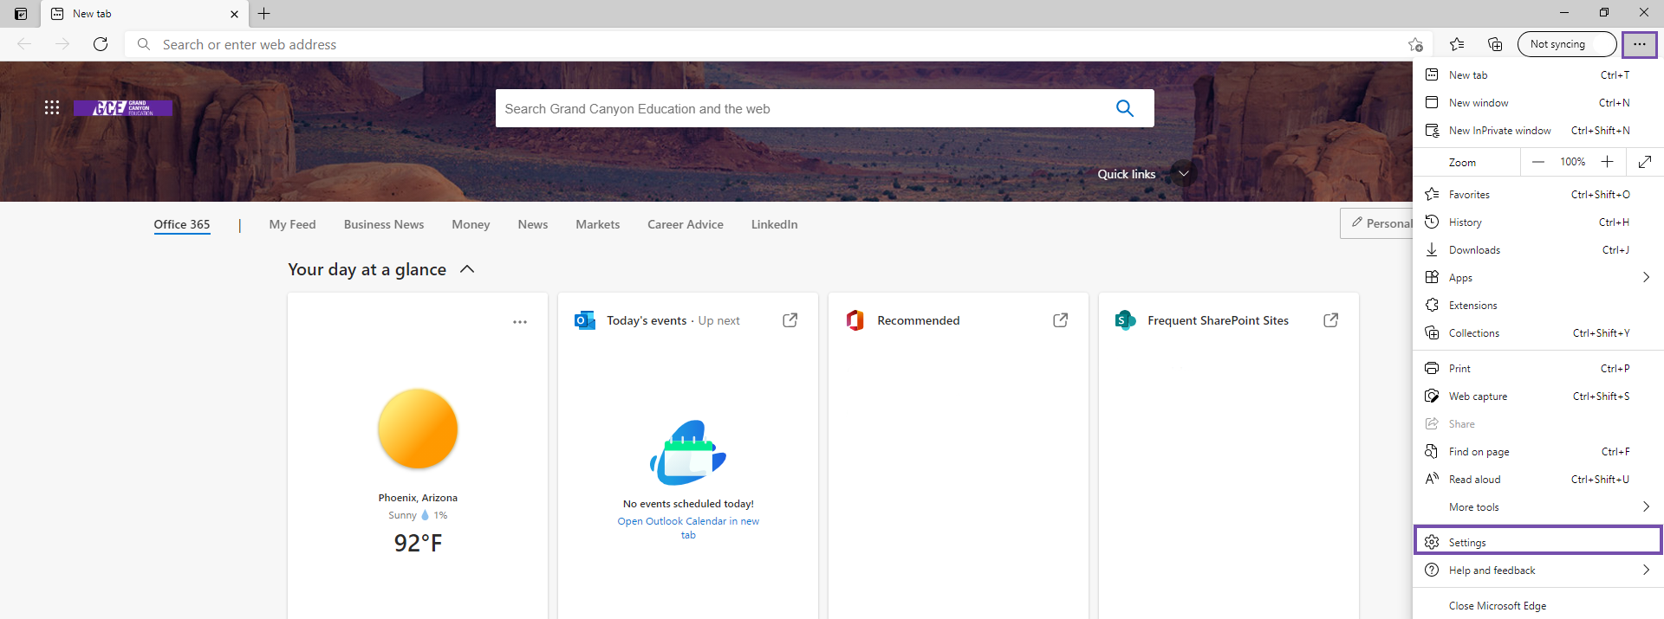The image size is (1664, 619).
Task: Expand the More tools submenu
Action: [1537, 507]
